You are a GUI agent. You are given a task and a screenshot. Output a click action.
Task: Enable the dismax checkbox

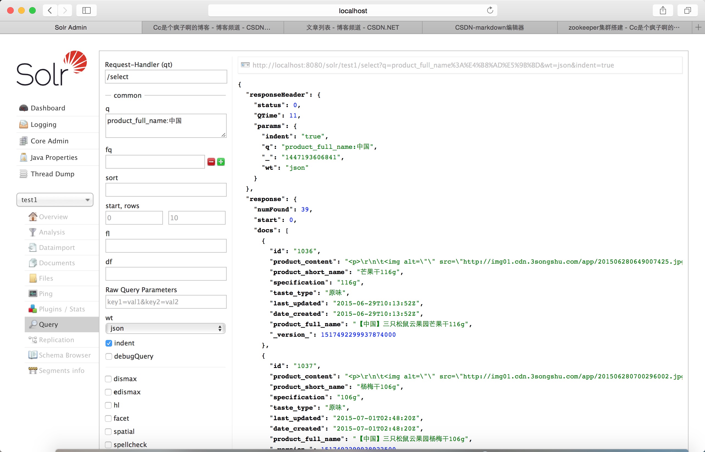pyautogui.click(x=108, y=379)
